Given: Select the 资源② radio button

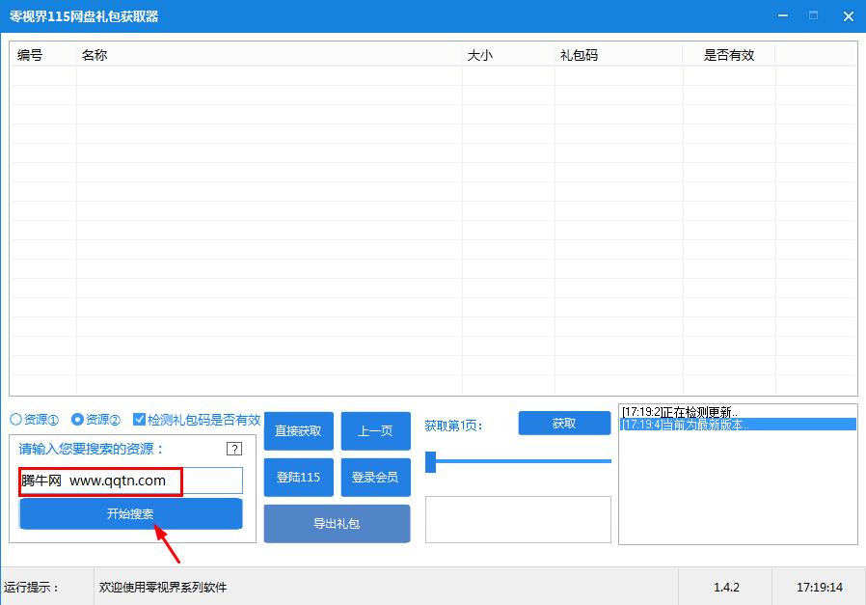Looking at the screenshot, I should click(77, 420).
